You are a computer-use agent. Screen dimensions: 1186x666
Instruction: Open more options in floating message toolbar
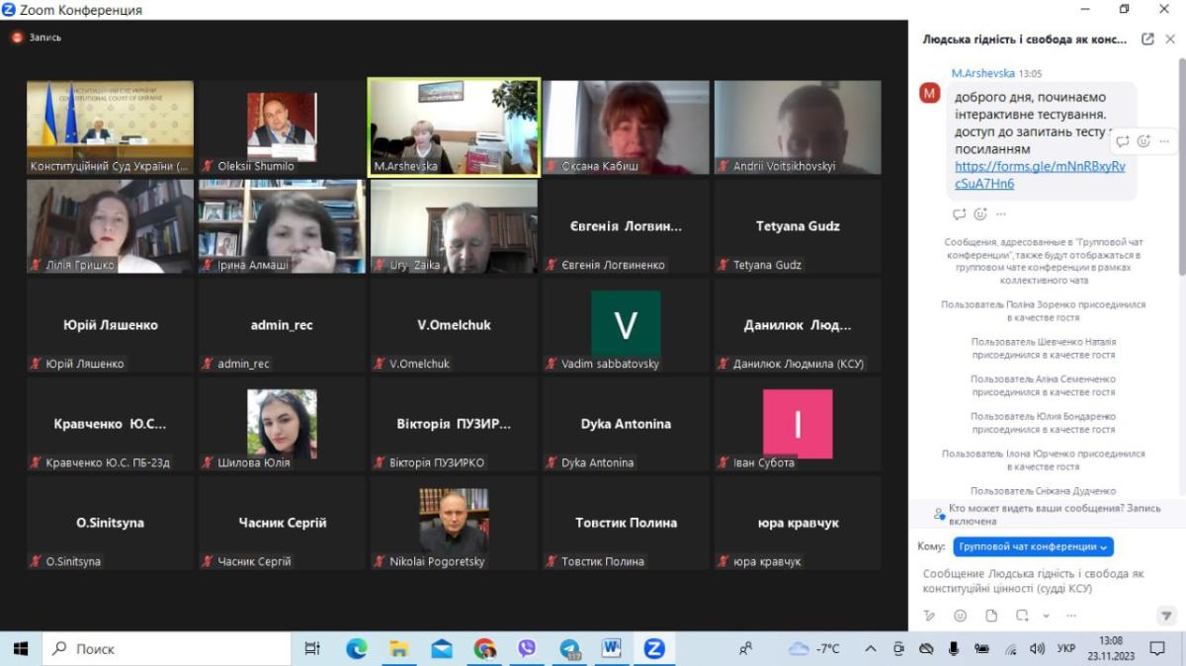click(x=1164, y=141)
